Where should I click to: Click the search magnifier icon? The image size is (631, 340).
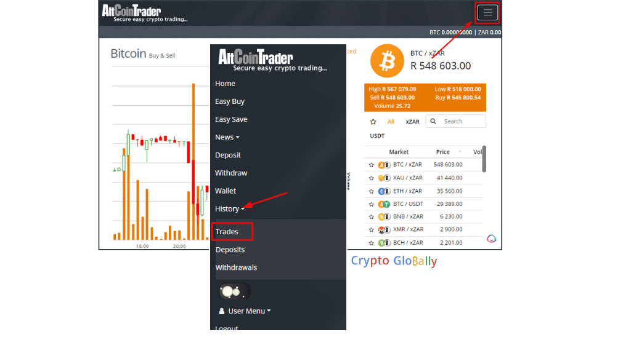433,121
